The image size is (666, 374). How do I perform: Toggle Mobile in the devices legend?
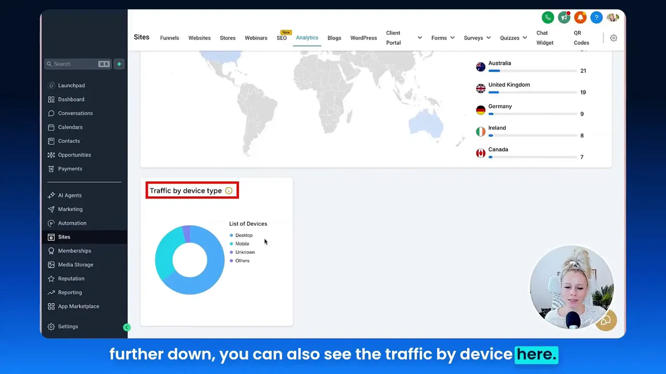pyautogui.click(x=239, y=244)
